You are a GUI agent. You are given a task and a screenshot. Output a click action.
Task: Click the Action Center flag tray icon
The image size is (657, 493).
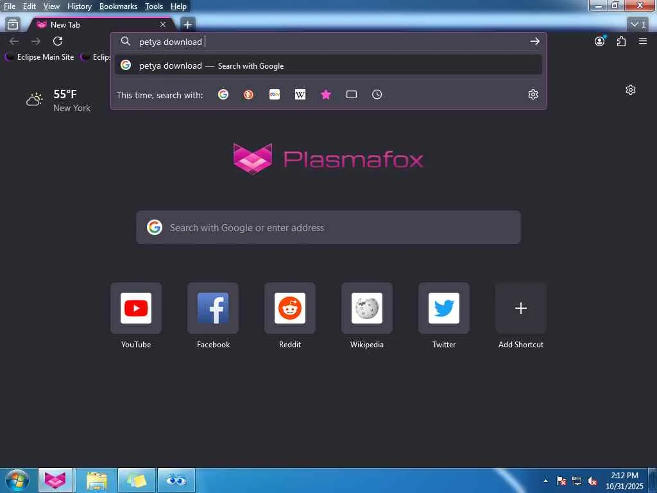click(561, 481)
